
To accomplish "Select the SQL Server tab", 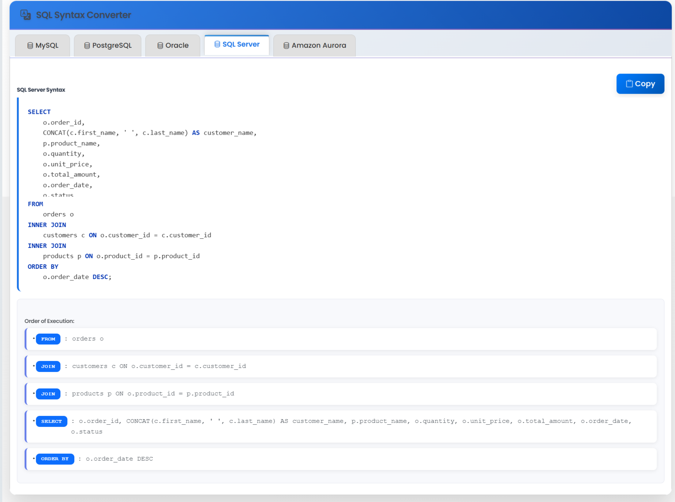I will pyautogui.click(x=237, y=45).
